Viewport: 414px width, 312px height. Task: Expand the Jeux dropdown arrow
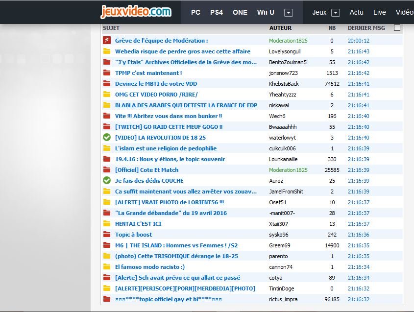336,12
